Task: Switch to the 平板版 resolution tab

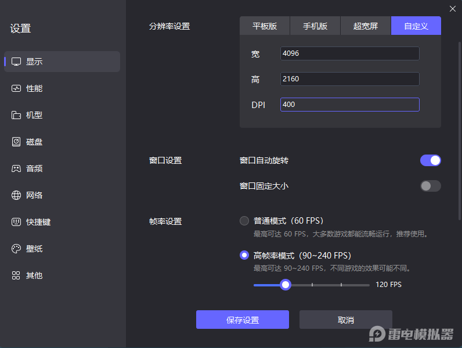Action: point(265,26)
